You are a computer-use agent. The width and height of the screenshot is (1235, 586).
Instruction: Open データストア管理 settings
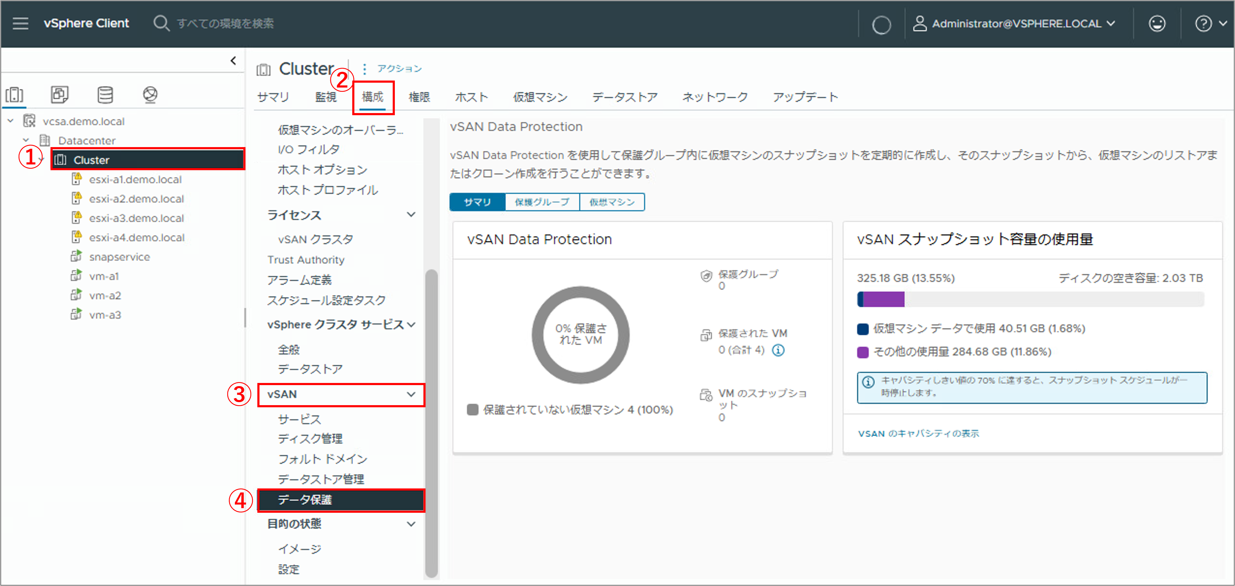[321, 479]
